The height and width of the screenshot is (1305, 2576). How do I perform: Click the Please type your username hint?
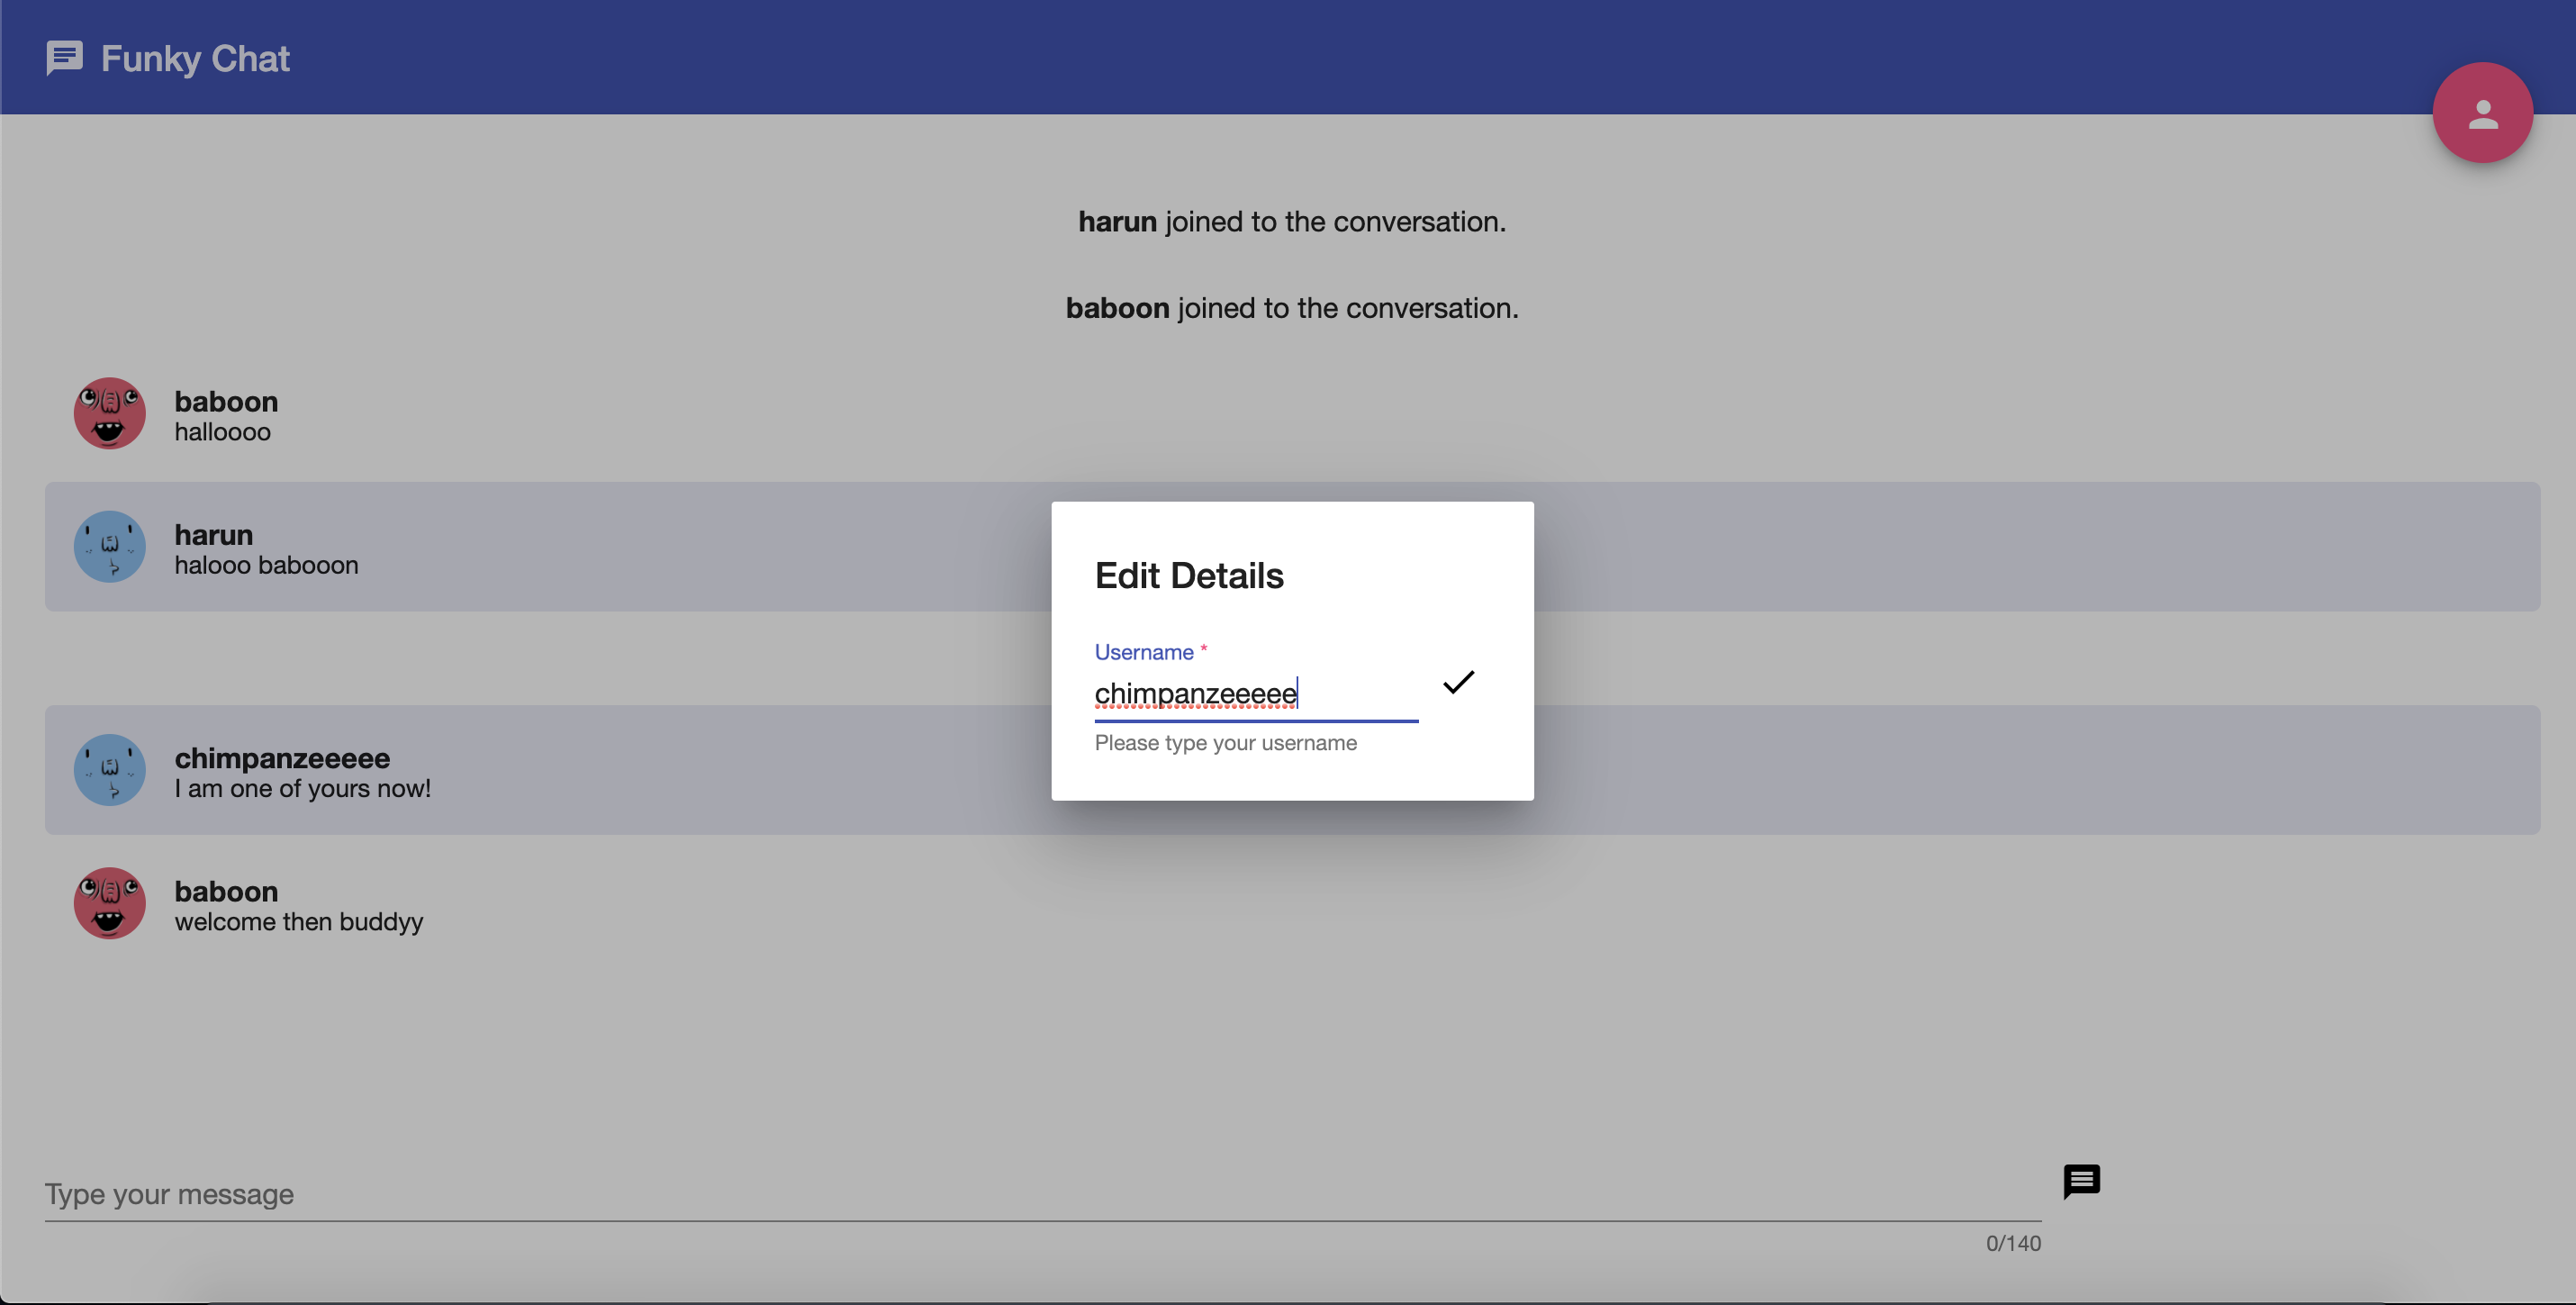pyautogui.click(x=1225, y=743)
